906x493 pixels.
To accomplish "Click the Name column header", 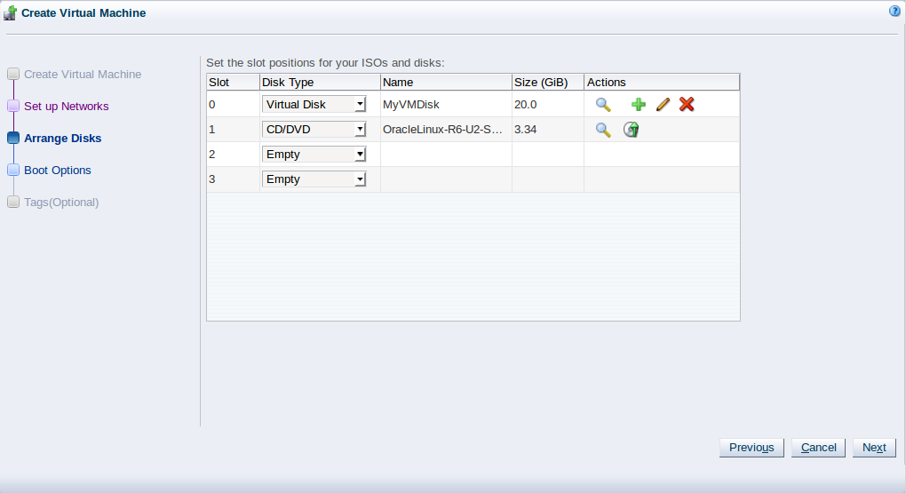I will tap(446, 82).
